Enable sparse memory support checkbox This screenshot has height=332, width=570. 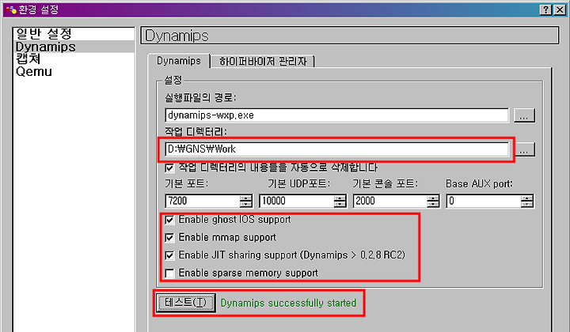pos(169,274)
